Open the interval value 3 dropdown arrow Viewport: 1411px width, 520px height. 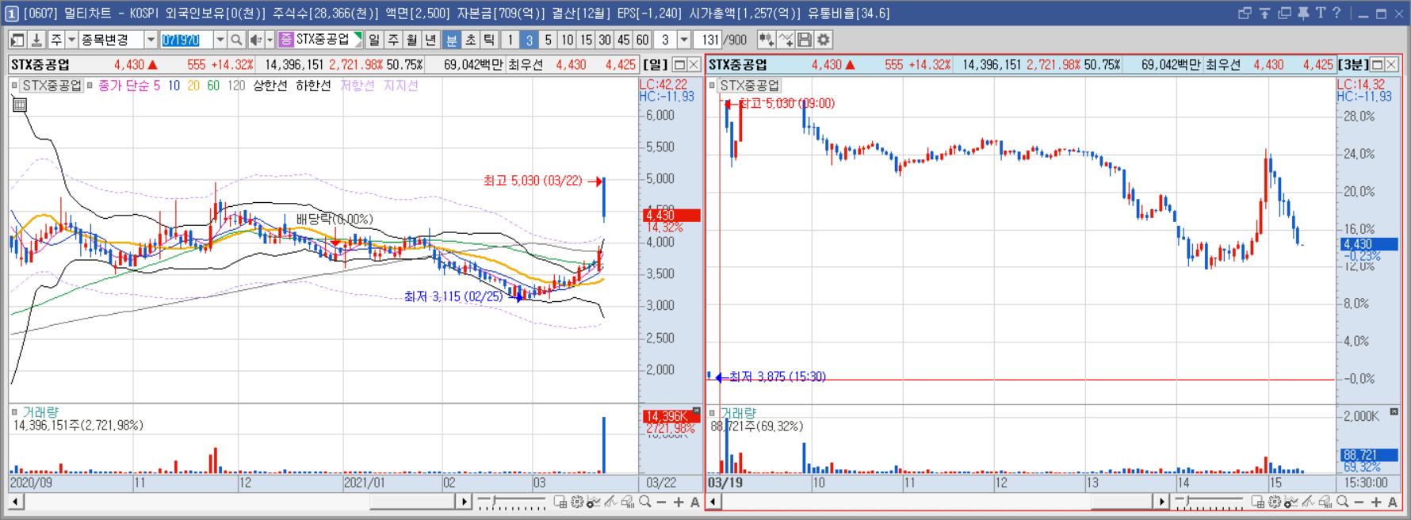click(x=684, y=40)
